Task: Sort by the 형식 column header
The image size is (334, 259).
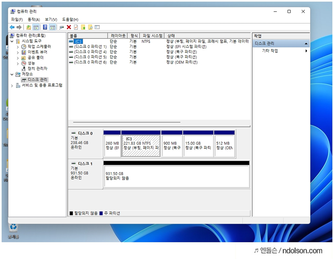Action: coord(134,36)
